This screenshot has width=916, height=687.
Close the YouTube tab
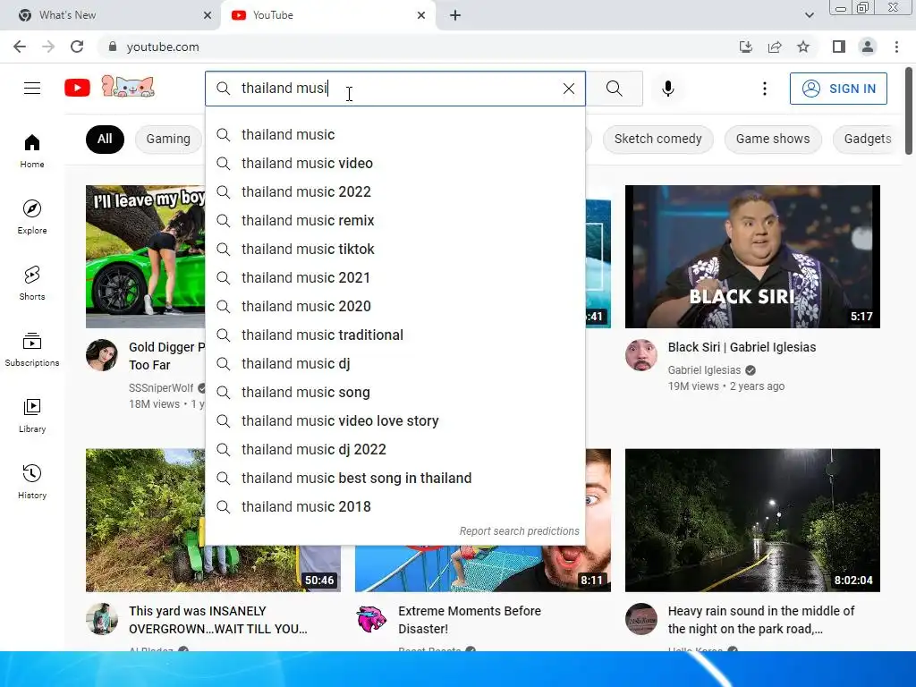click(421, 15)
